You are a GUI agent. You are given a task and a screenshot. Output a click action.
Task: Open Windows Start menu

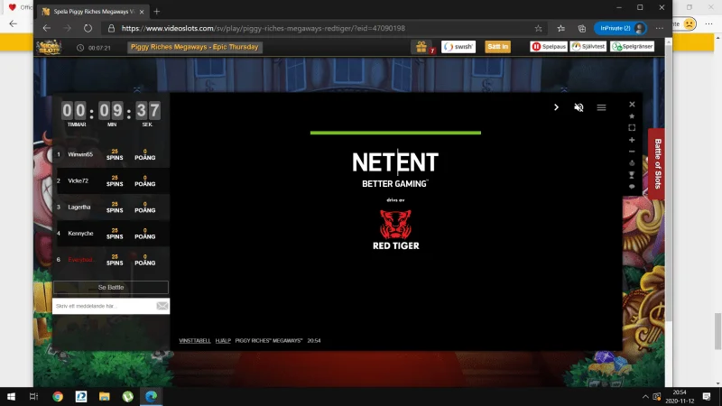11,396
